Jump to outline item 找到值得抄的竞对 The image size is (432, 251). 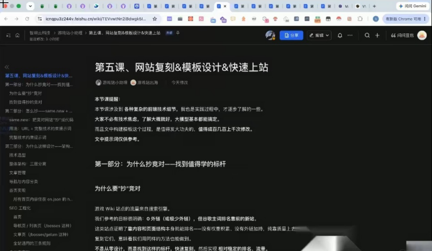point(25,102)
